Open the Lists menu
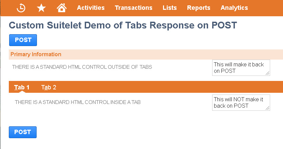Image resolution: width=283 pixels, height=149 pixels. (169, 8)
